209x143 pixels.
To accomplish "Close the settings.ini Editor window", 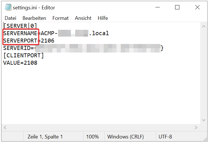I will point(197,7).
